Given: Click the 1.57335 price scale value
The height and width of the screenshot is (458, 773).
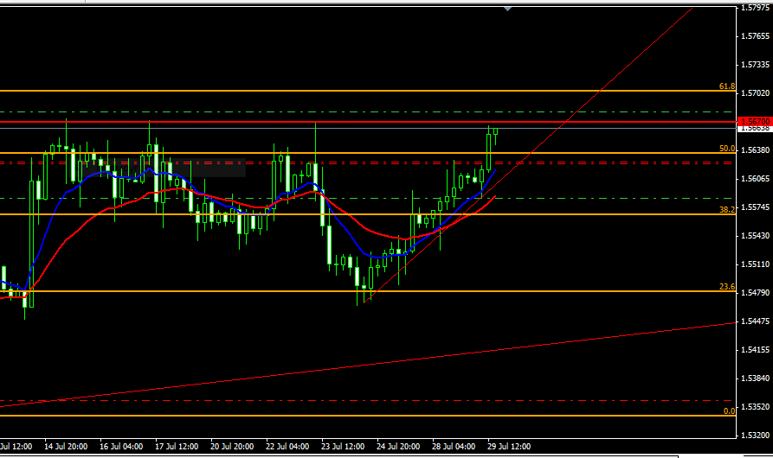Looking at the screenshot, I should (x=755, y=65).
